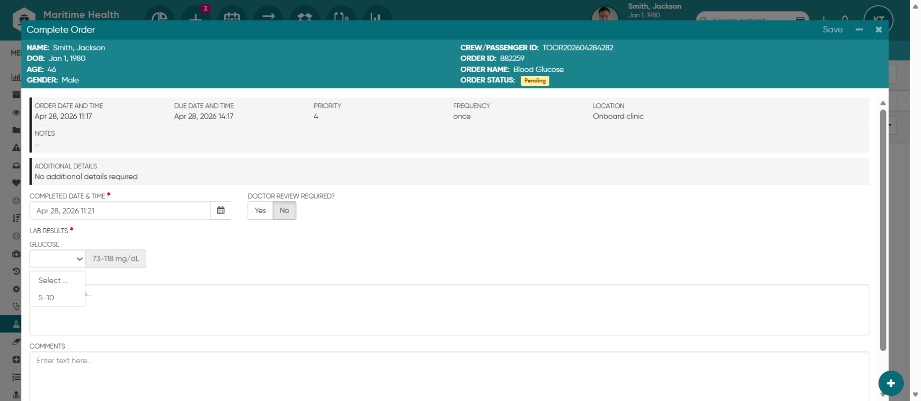
Task: Open the lab flask icon in sidebar
Action: (x=16, y=324)
